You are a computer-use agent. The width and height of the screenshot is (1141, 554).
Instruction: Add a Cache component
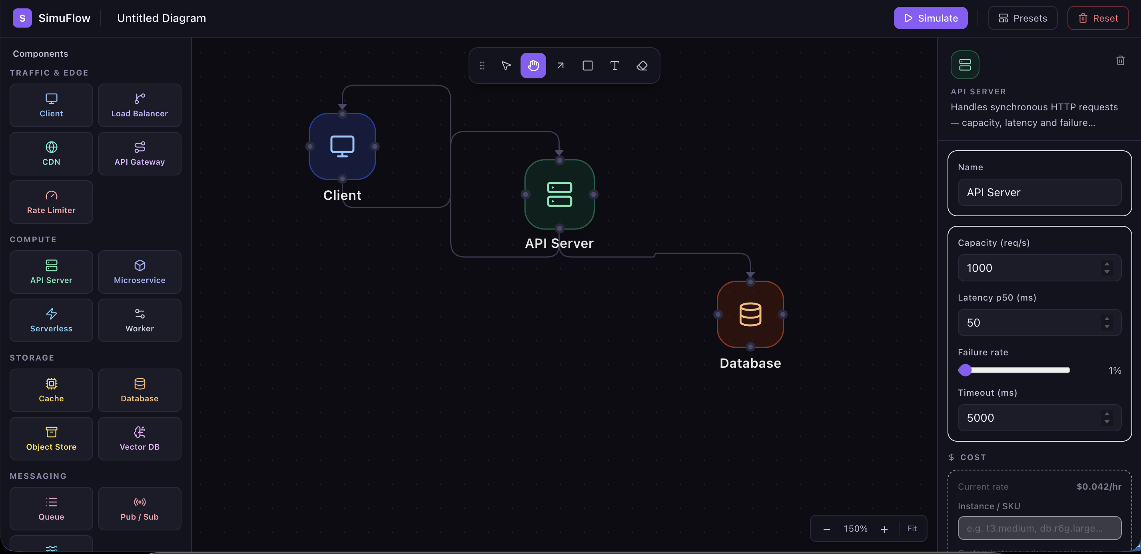point(52,390)
